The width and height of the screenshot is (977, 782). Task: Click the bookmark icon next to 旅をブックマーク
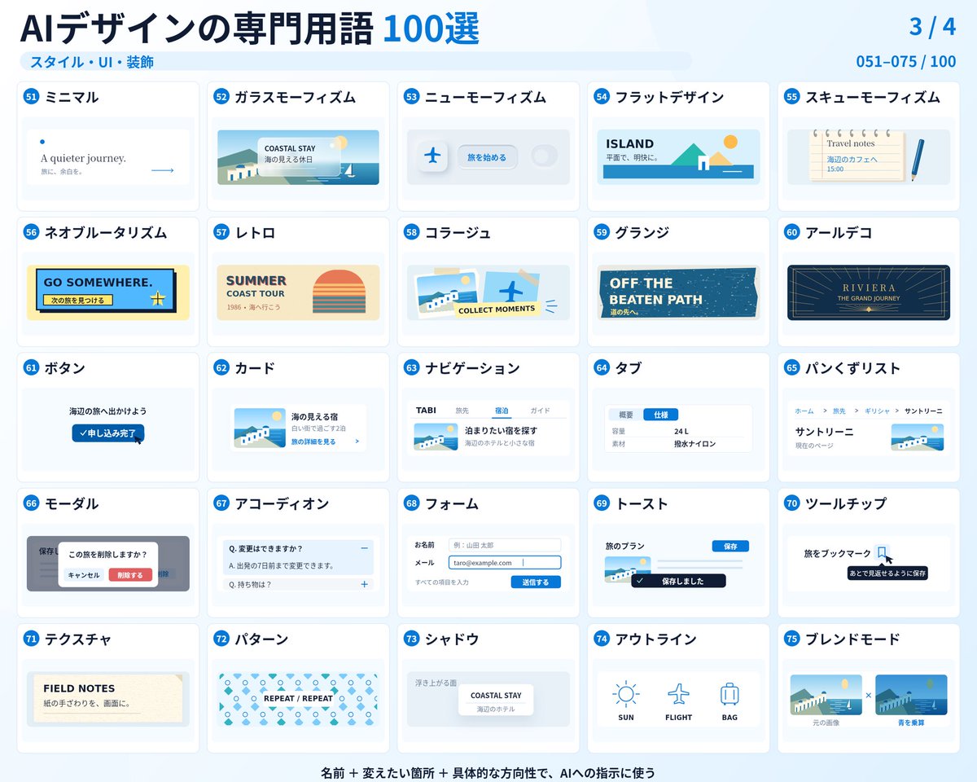point(881,552)
